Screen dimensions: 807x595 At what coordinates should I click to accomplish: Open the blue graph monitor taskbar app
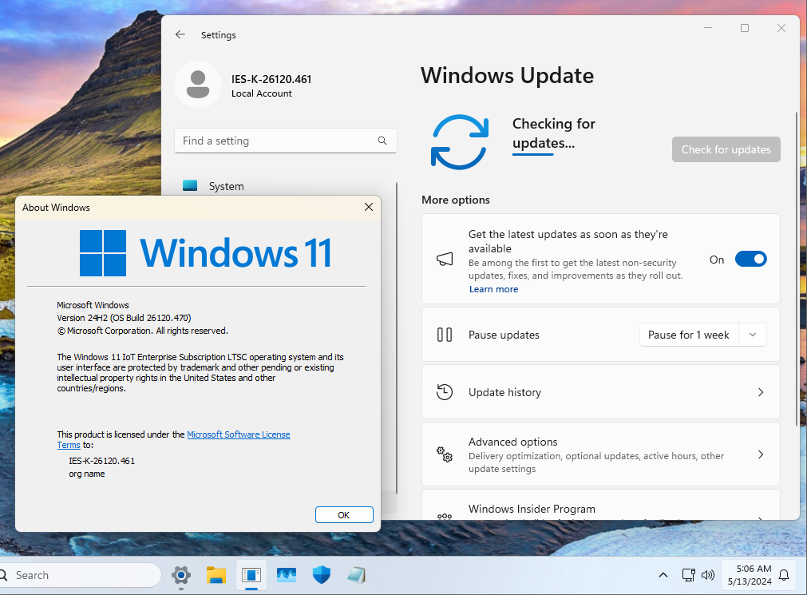pos(286,575)
